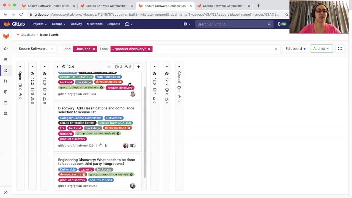Screen dimensions: 352x198
Task: Click Category:License Compliance label
Action: [x=81, y=118]
